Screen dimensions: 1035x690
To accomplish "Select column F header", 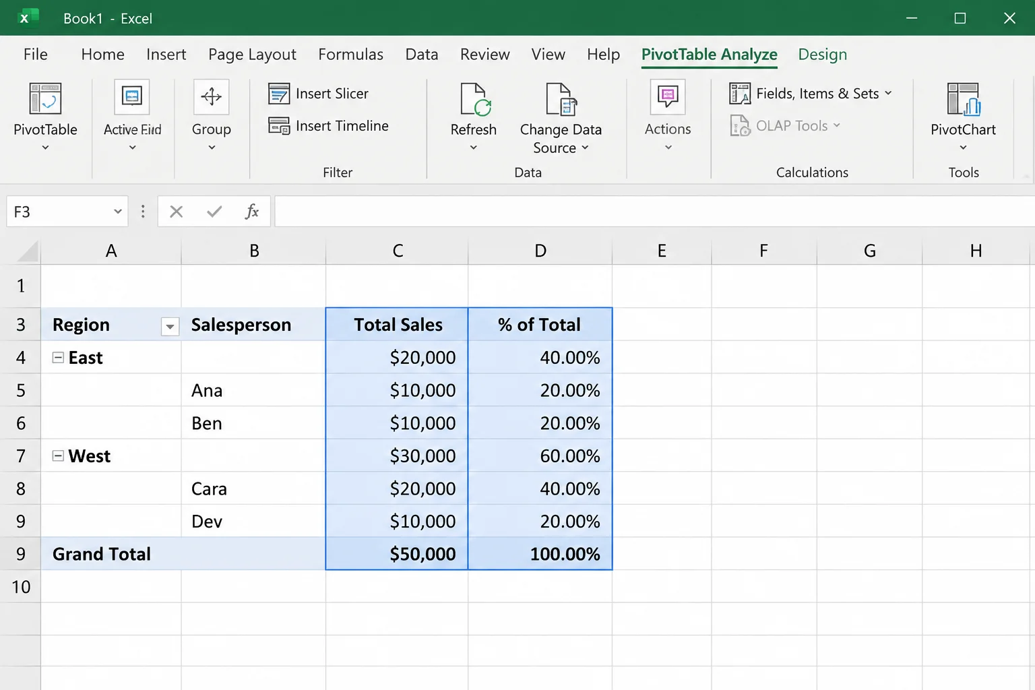I will pos(763,251).
